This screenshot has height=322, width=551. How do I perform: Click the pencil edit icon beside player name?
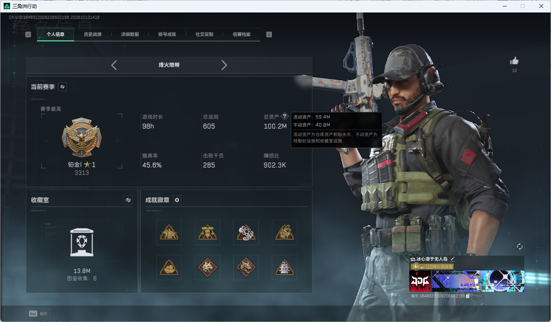pyautogui.click(x=453, y=259)
